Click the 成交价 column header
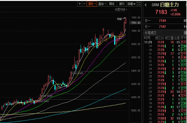Screen dimensions: 187x123 [159, 38]
